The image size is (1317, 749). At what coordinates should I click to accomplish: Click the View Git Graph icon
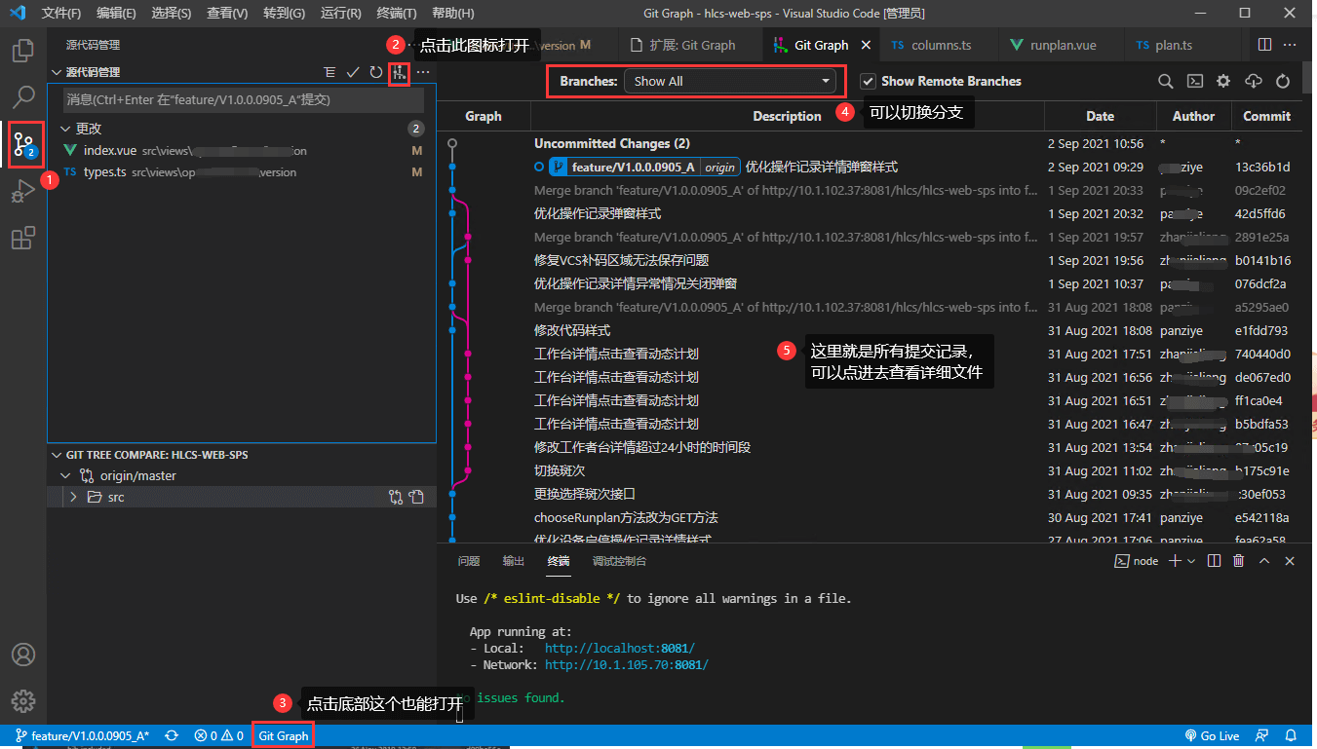point(399,72)
